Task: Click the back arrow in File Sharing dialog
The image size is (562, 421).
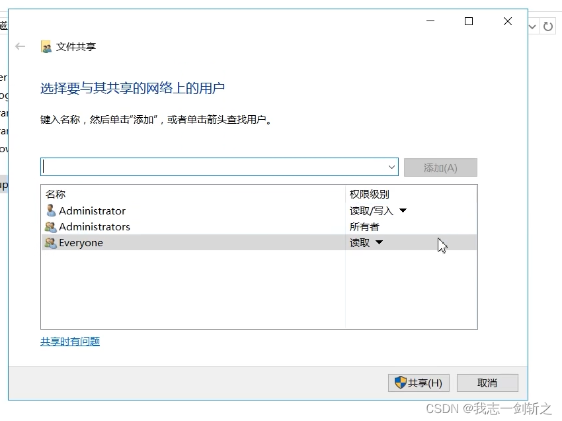Action: [x=20, y=46]
